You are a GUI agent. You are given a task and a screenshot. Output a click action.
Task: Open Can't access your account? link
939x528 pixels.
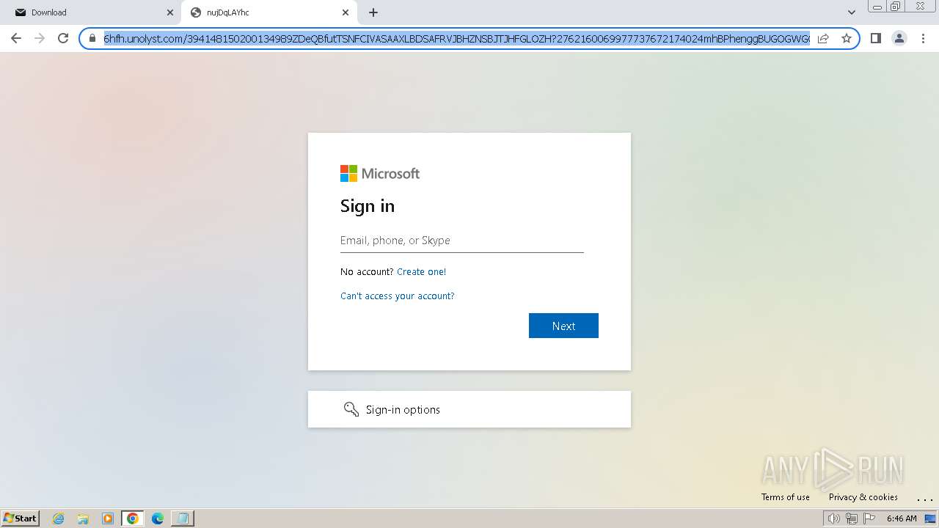(x=398, y=296)
